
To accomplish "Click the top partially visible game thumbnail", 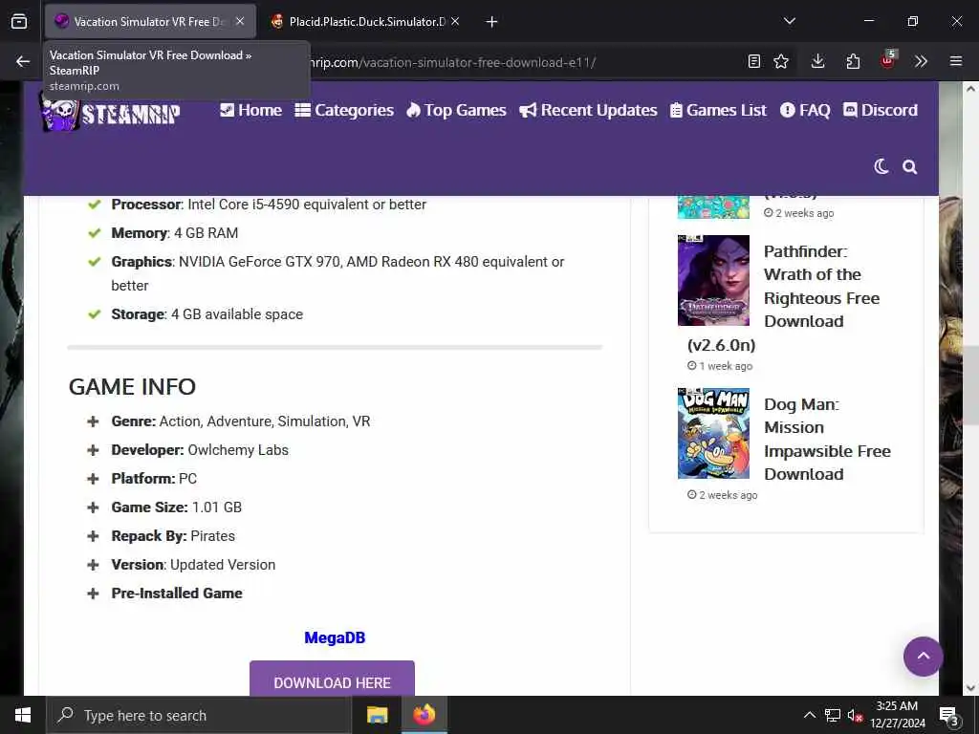I will pyautogui.click(x=713, y=207).
